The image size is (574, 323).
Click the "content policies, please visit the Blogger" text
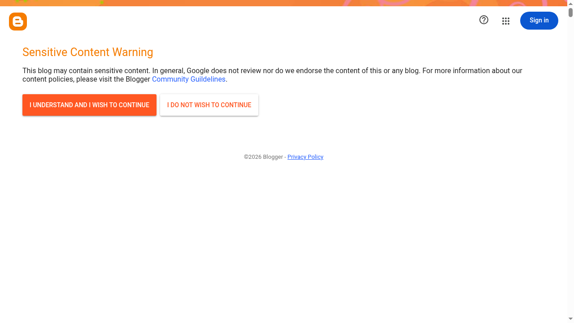coord(86,79)
